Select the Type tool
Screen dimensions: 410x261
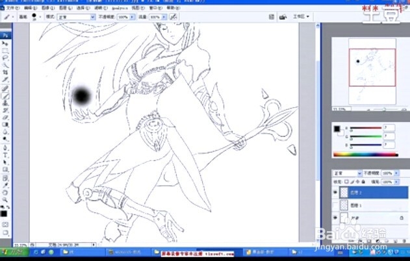(x=5, y=155)
